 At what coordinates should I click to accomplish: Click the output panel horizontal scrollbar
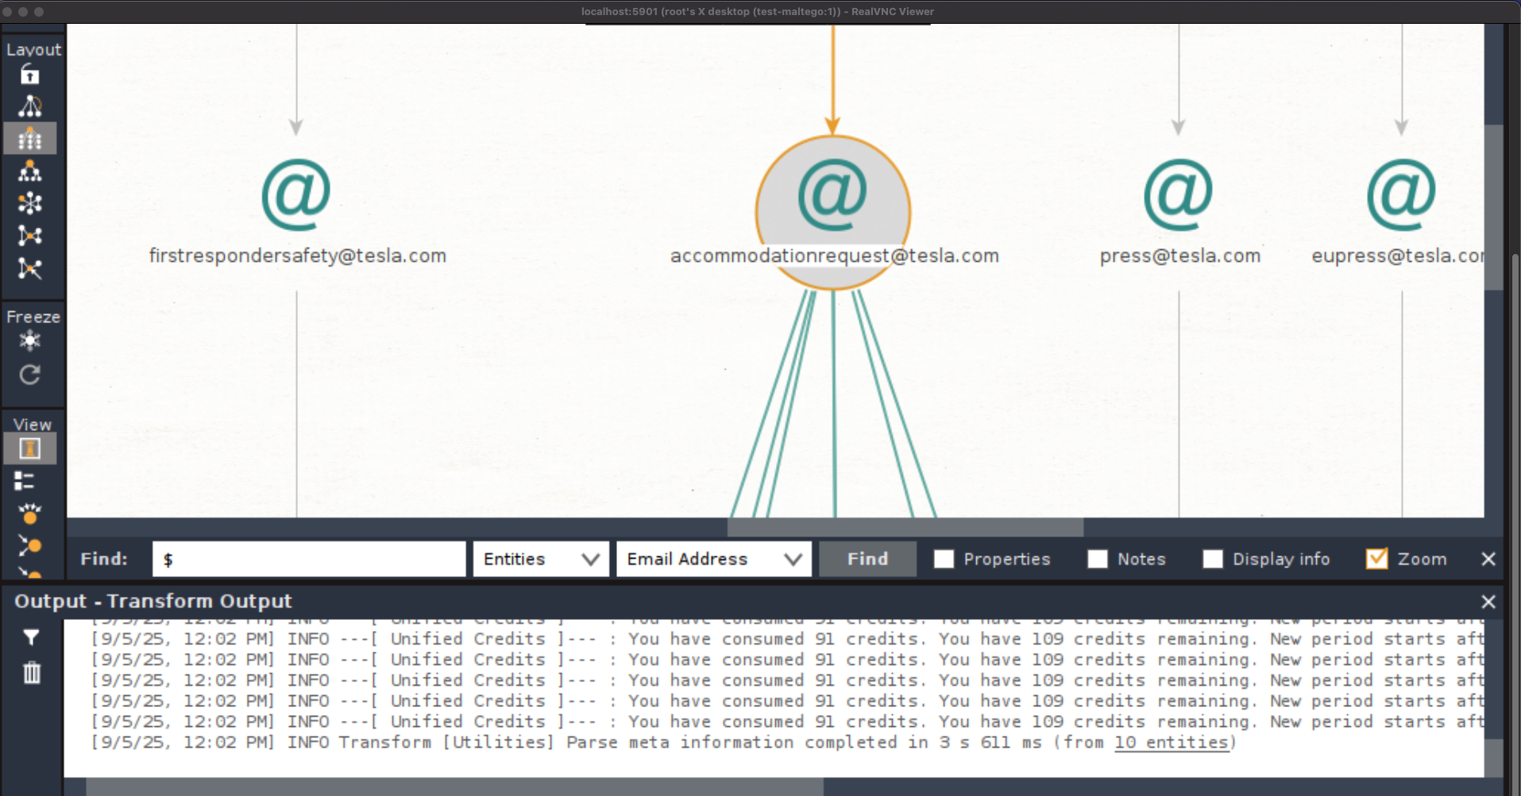click(x=455, y=786)
